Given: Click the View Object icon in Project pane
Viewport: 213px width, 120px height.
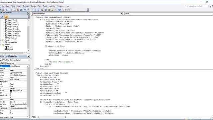Looking at the screenshot, I should 2,17.
